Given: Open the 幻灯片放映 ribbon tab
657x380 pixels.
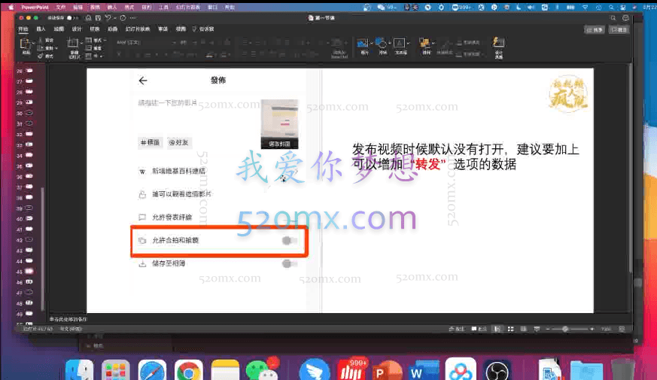Looking at the screenshot, I should (x=142, y=30).
